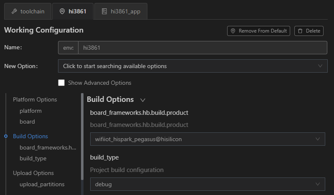This screenshot has width=334, height=195.
Task: Enable Show Advanced Options checkbox
Action: pyautogui.click(x=61, y=83)
